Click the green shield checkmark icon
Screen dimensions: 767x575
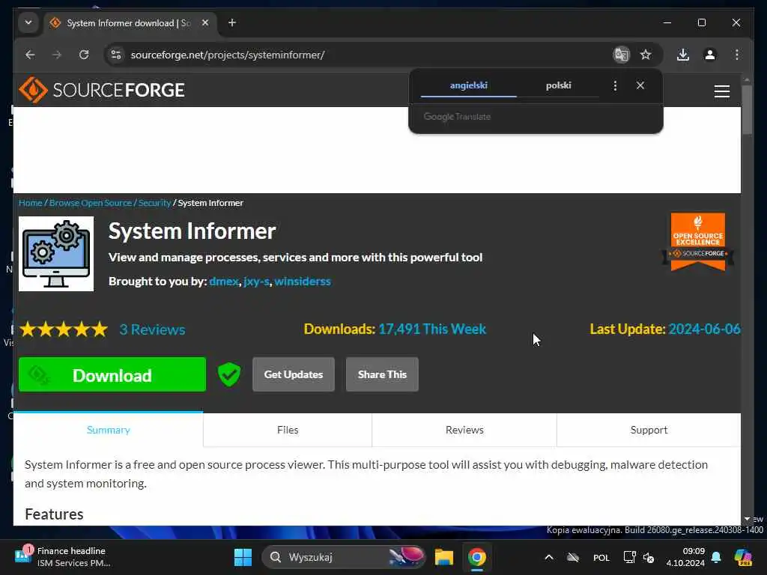(229, 374)
